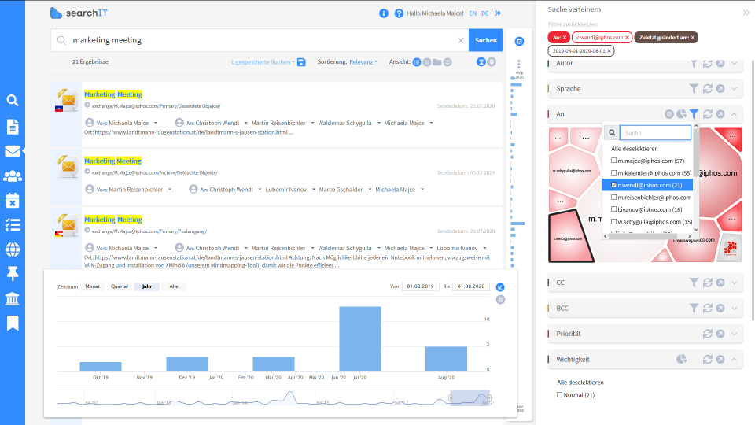Viewport: 755px width, 425px height.
Task: Open the globe web icon in sidebar
Action: pos(13,249)
